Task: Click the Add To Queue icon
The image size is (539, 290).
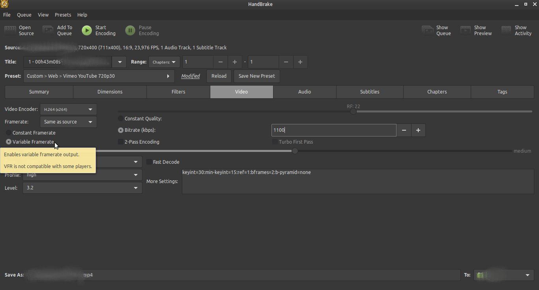Action: coord(48,30)
